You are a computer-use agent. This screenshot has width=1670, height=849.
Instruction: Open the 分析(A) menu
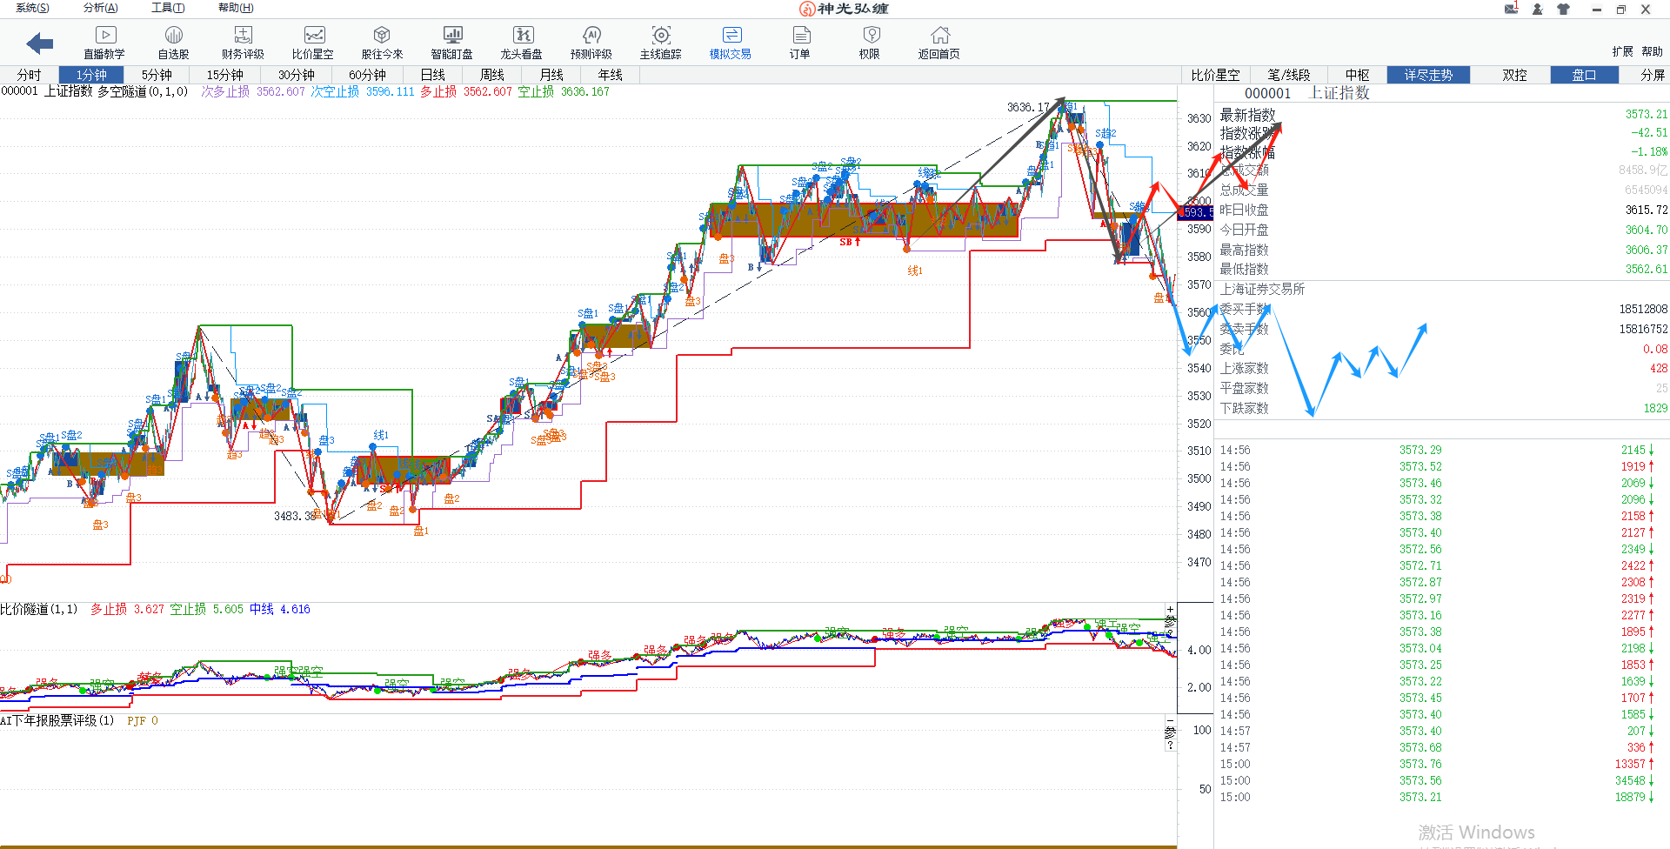[100, 8]
